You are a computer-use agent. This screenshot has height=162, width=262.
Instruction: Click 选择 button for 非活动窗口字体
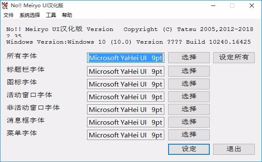189,109
